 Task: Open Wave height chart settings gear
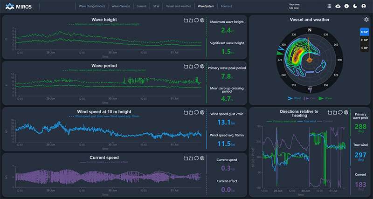[x=202, y=20]
